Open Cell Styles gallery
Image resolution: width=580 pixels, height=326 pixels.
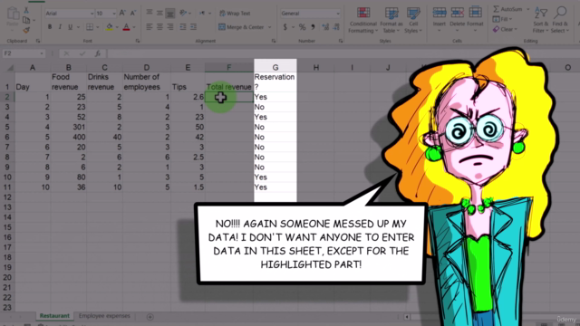(x=413, y=20)
